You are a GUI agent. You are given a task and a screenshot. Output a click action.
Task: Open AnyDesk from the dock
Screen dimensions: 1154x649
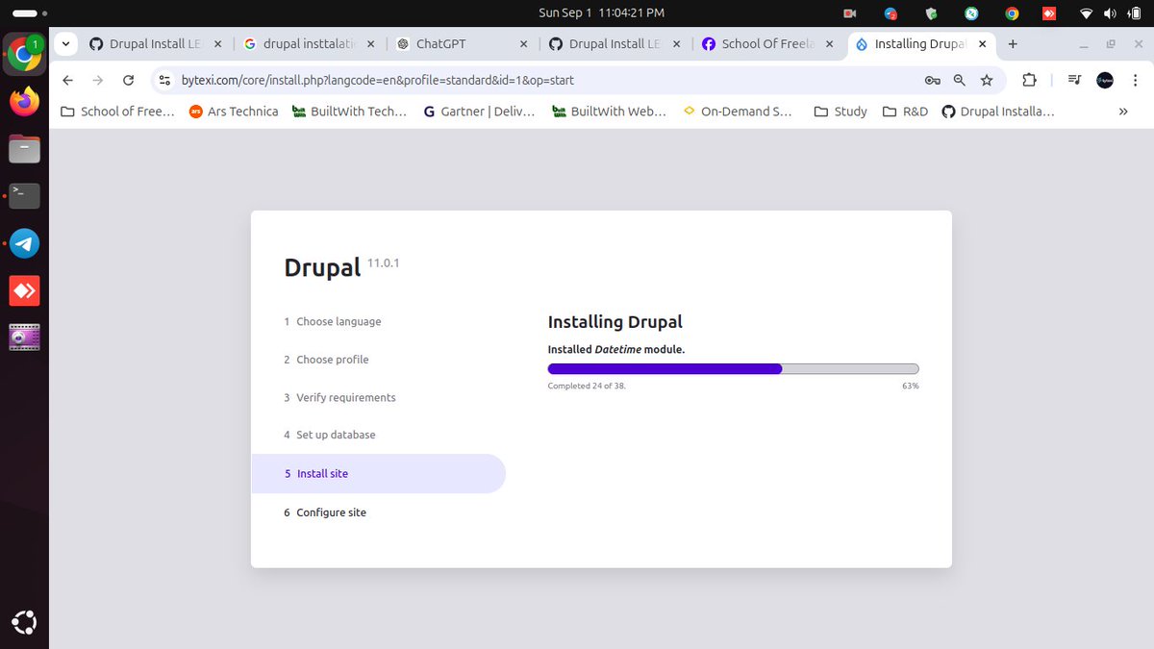(x=24, y=290)
